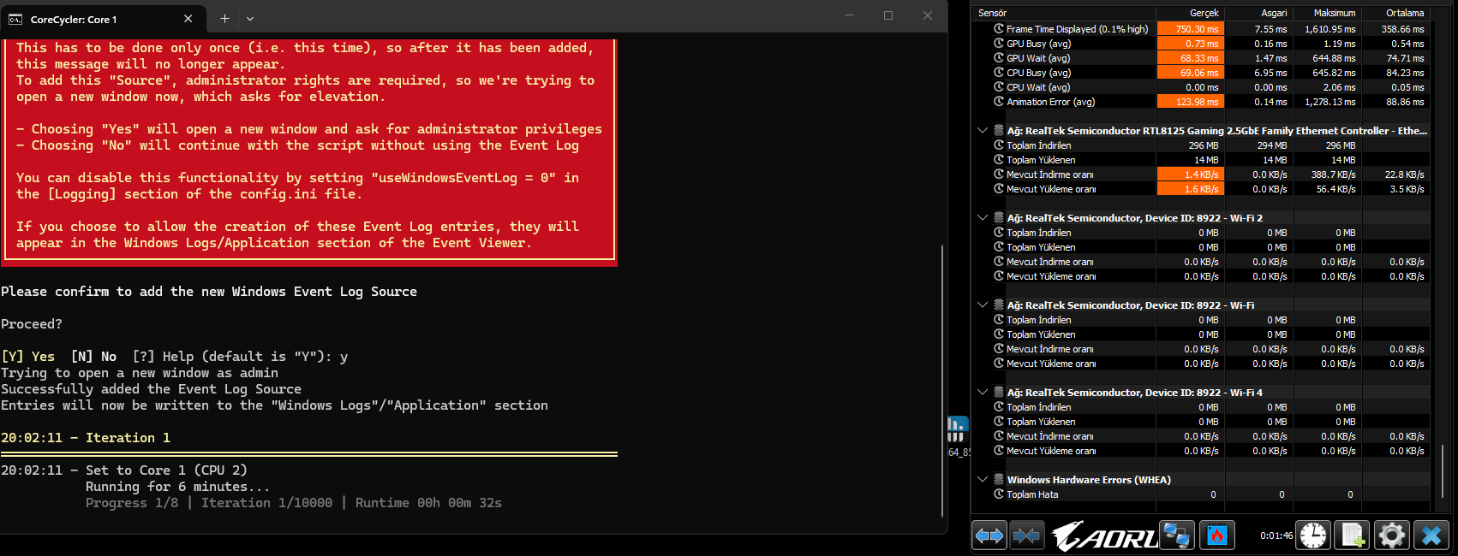Collapse the RealTek Wi-Fi 4 network group
The image size is (1458, 556).
(x=983, y=393)
